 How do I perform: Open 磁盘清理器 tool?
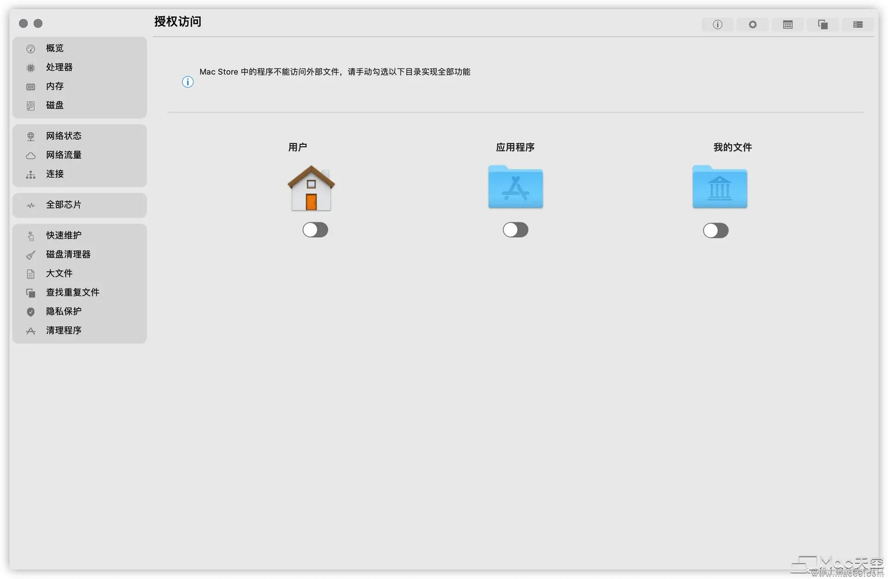click(x=68, y=254)
